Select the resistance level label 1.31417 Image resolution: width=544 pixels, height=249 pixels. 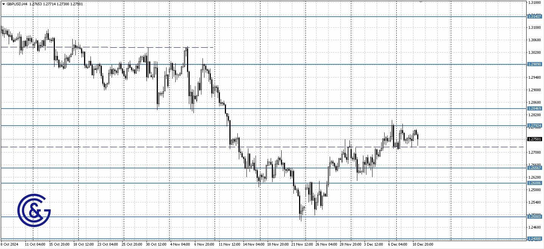[535, 16]
